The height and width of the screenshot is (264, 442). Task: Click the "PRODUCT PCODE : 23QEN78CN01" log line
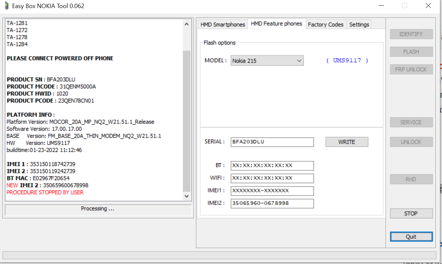pyautogui.click(x=50, y=101)
